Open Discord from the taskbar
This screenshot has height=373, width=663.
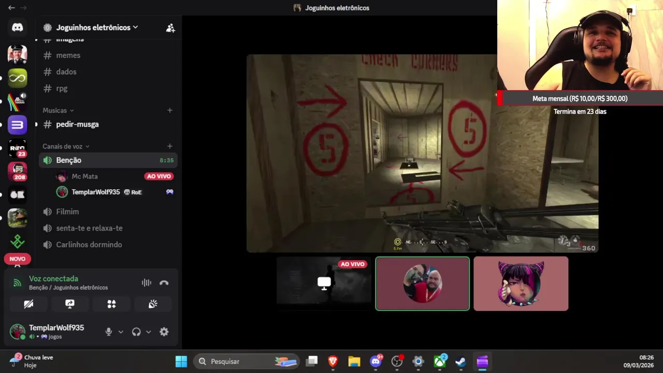tap(376, 361)
